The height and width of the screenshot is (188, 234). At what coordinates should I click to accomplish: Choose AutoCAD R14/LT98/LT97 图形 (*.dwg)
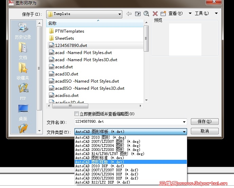(x=130, y=154)
